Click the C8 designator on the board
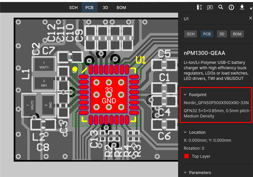Viewport: 253px width, 177px height. pos(43,147)
